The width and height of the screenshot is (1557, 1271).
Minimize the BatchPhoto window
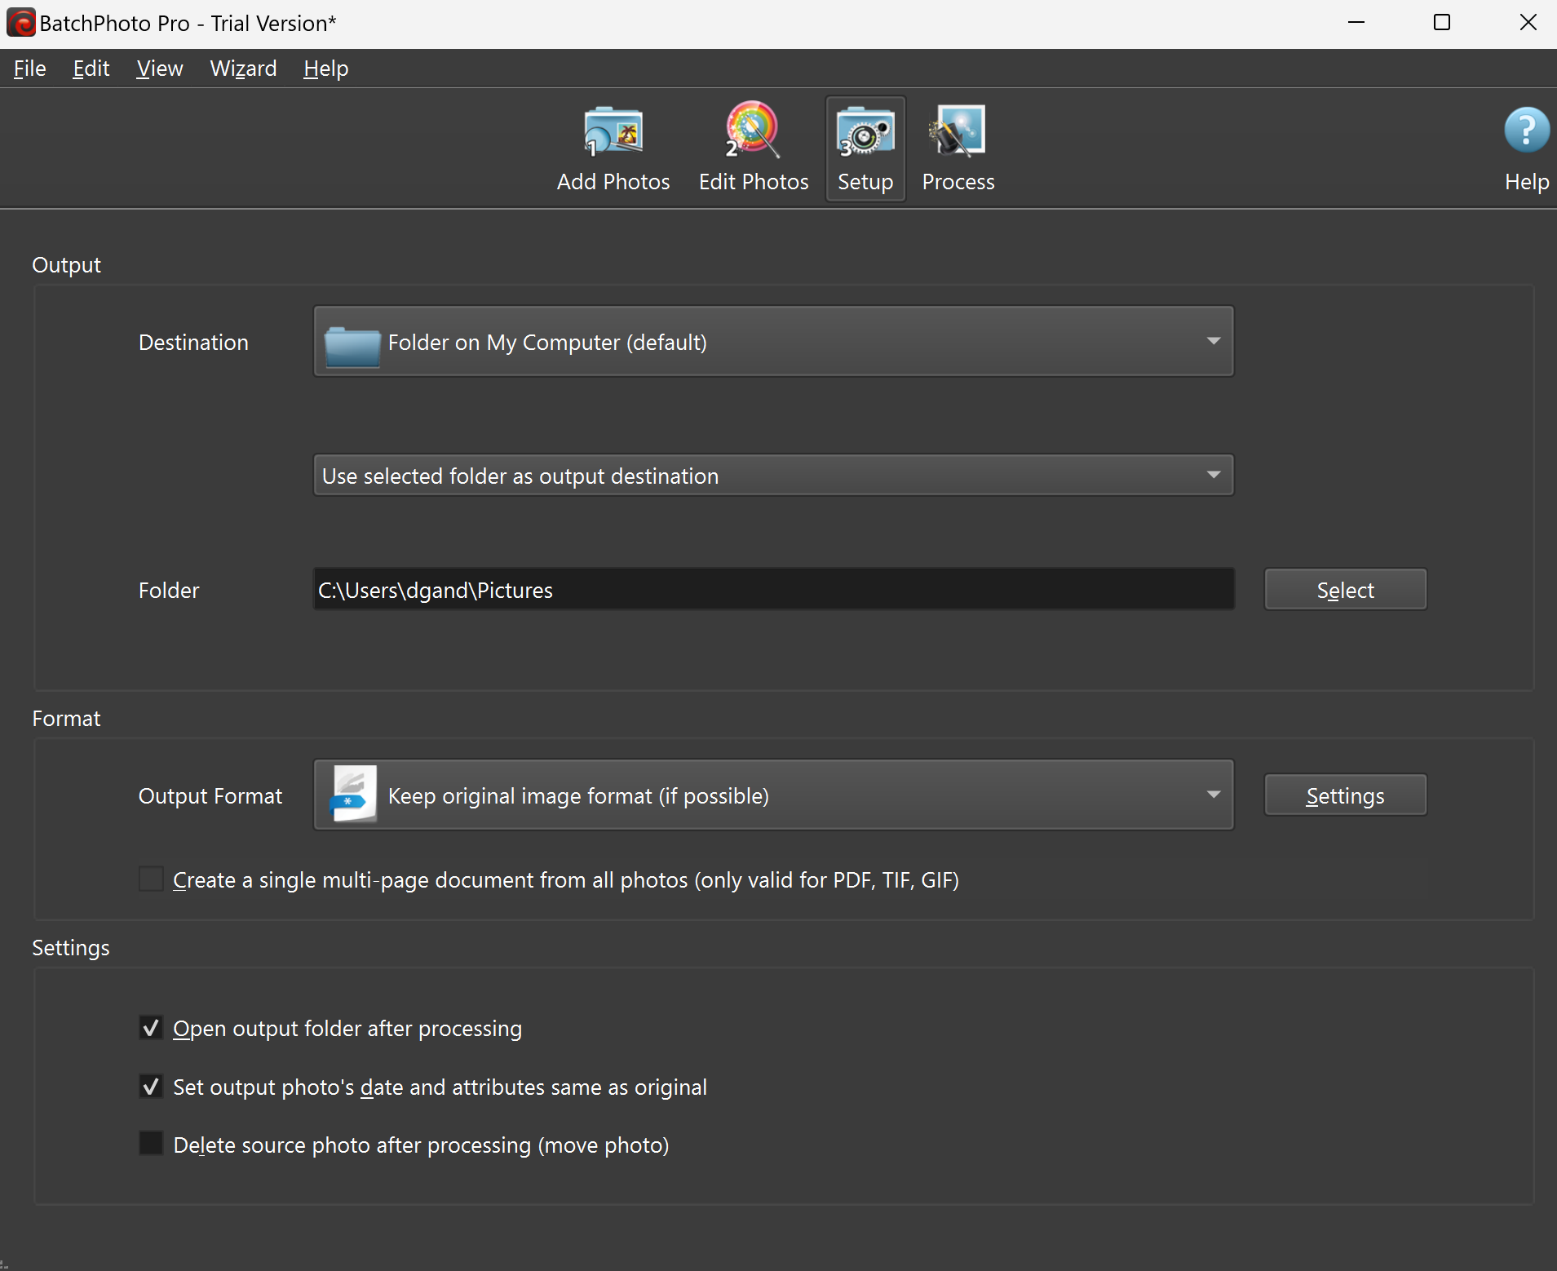click(x=1356, y=23)
